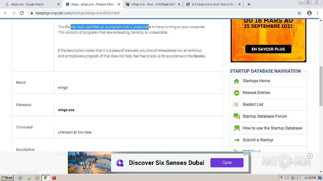Click the 'wingo.exe' filename text
The height and width of the screenshot is (181, 323).
tap(66, 110)
